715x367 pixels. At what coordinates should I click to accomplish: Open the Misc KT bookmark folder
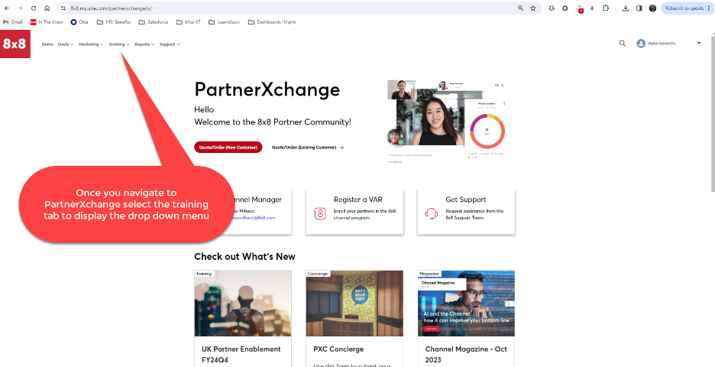tap(189, 22)
